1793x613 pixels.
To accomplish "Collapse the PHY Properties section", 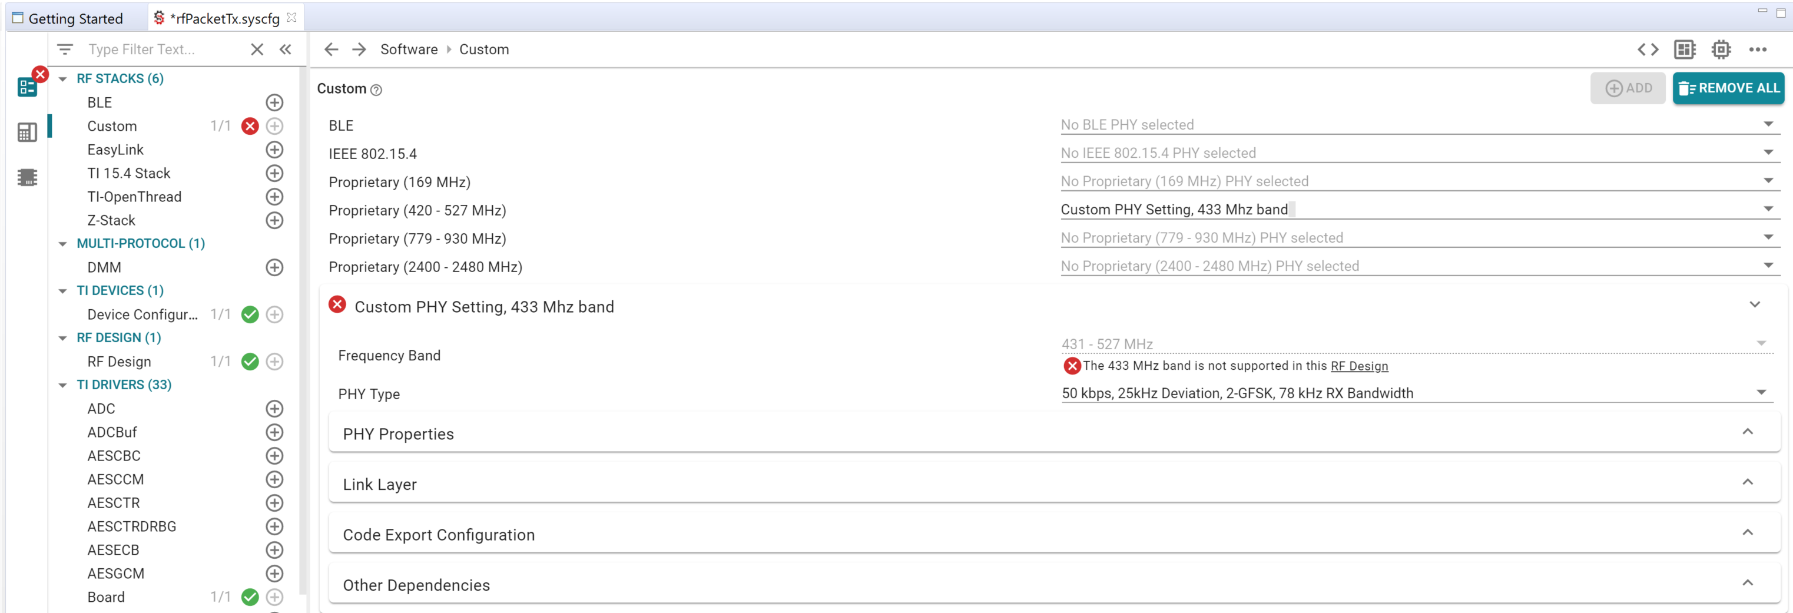I will tap(1748, 432).
